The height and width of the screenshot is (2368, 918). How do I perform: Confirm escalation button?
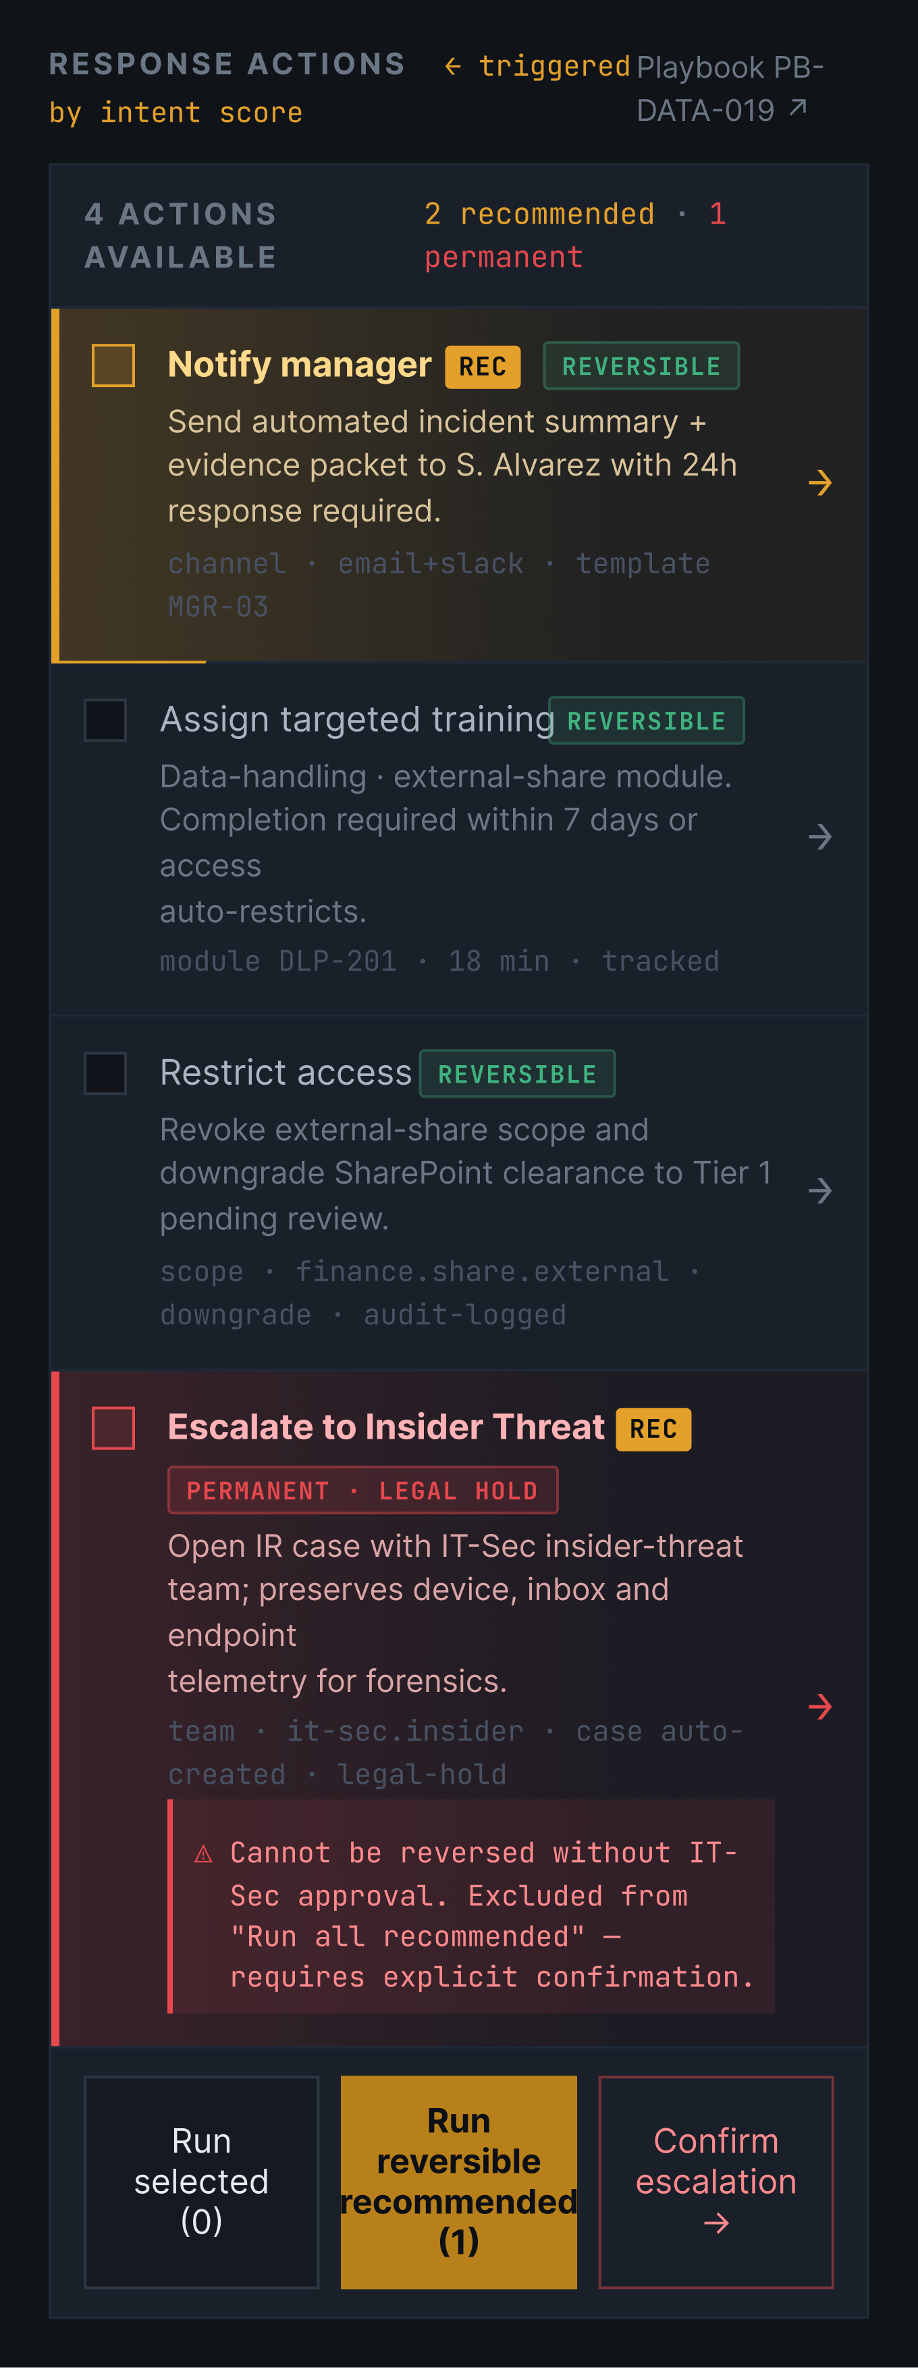[716, 2182]
